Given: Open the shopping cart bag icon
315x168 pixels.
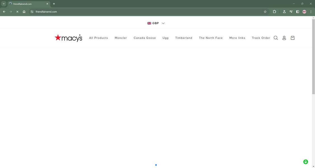Looking at the screenshot, I should click(x=293, y=38).
